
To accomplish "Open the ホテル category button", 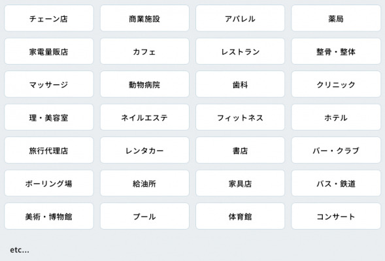I will point(336,117).
